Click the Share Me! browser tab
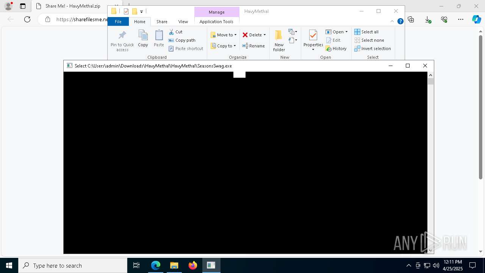 click(x=72, y=6)
